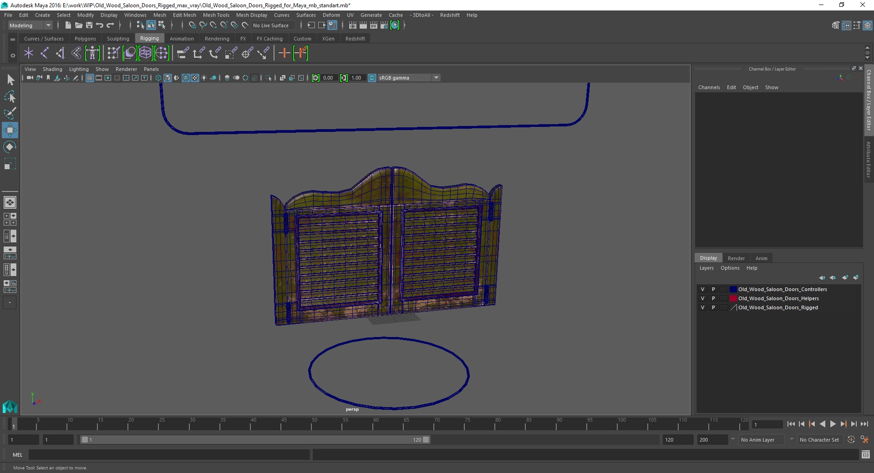Viewport: 874px width, 473px height.
Task: Open viewport Shading menu
Action: (52, 69)
